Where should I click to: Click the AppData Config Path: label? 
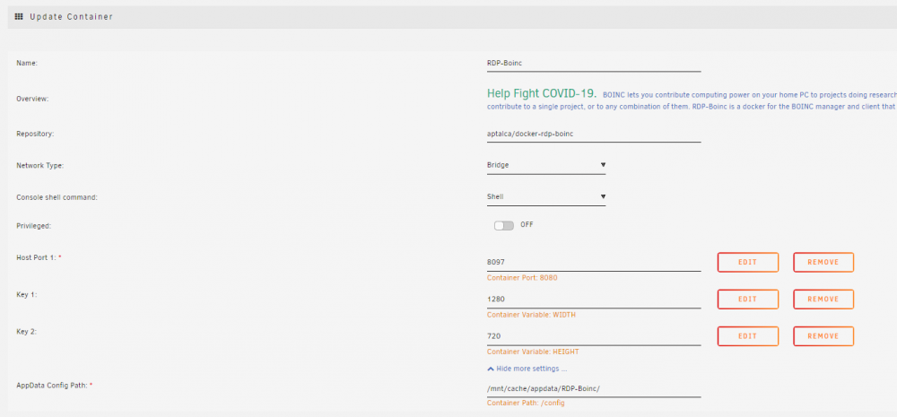tap(53, 386)
